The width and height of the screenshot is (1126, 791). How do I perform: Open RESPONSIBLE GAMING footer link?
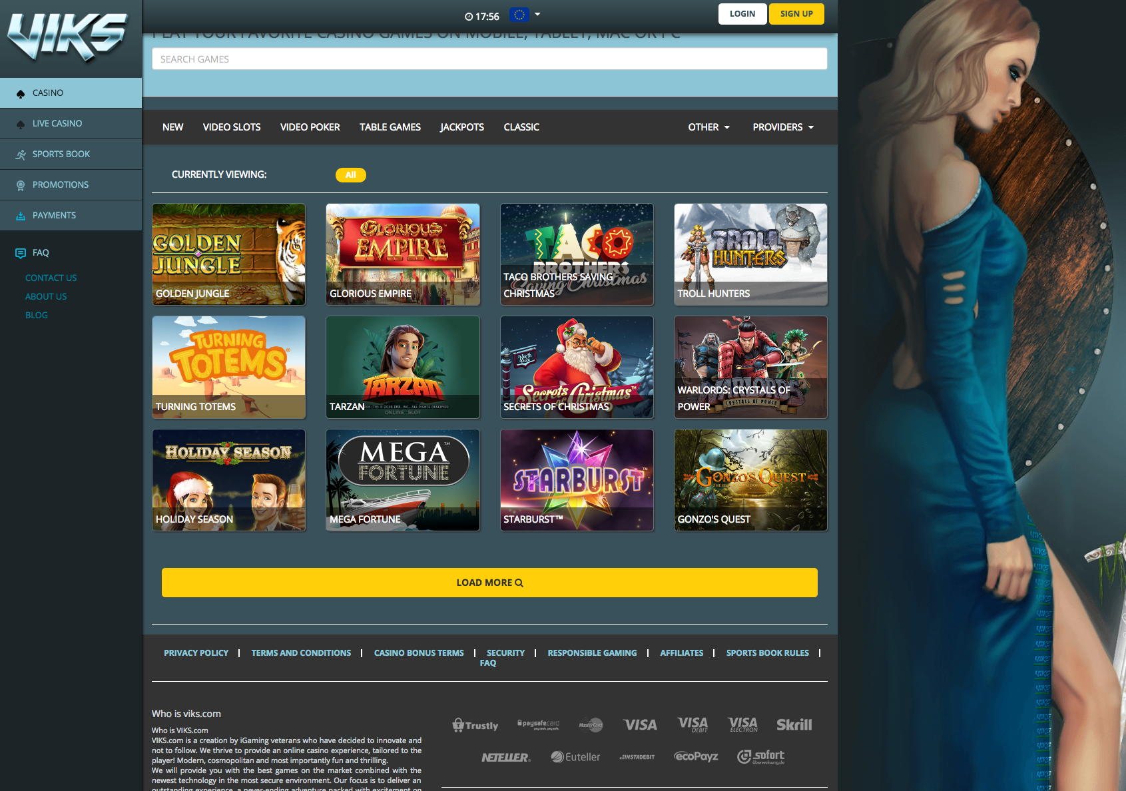tap(593, 653)
